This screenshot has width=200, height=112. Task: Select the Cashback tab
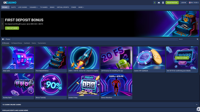click(27, 43)
